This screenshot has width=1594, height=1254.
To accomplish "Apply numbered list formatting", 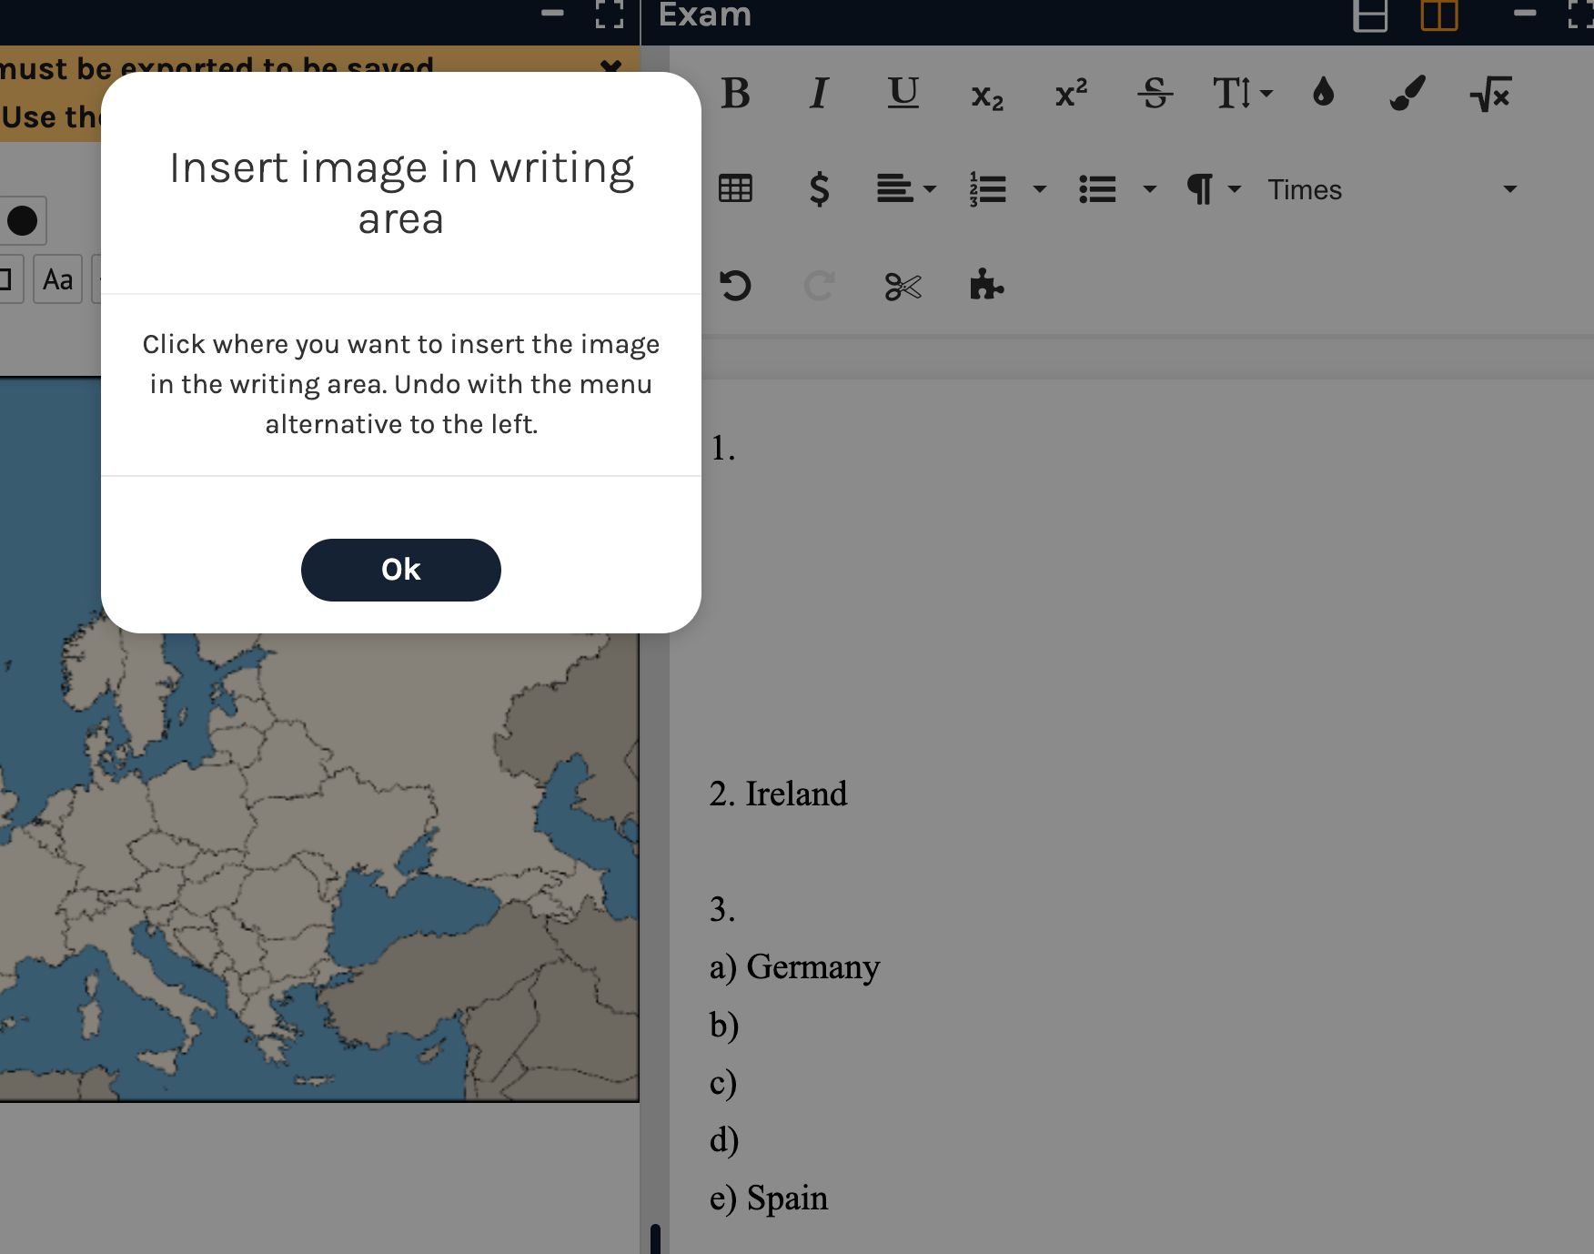I will (x=987, y=189).
